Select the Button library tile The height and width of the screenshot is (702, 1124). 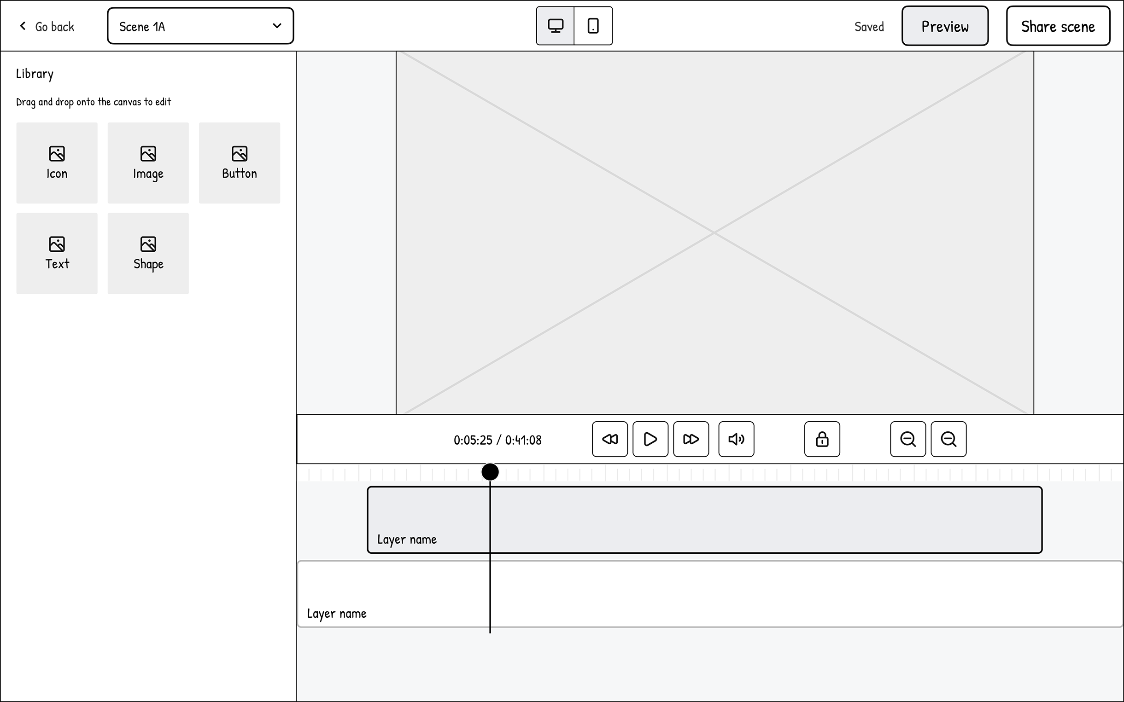[x=240, y=163]
